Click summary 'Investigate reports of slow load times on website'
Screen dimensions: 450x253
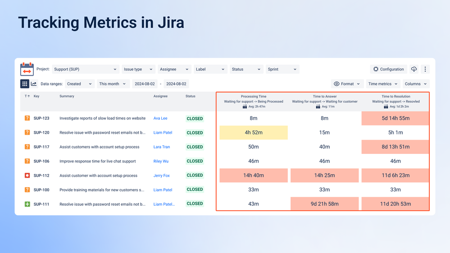pos(102,118)
